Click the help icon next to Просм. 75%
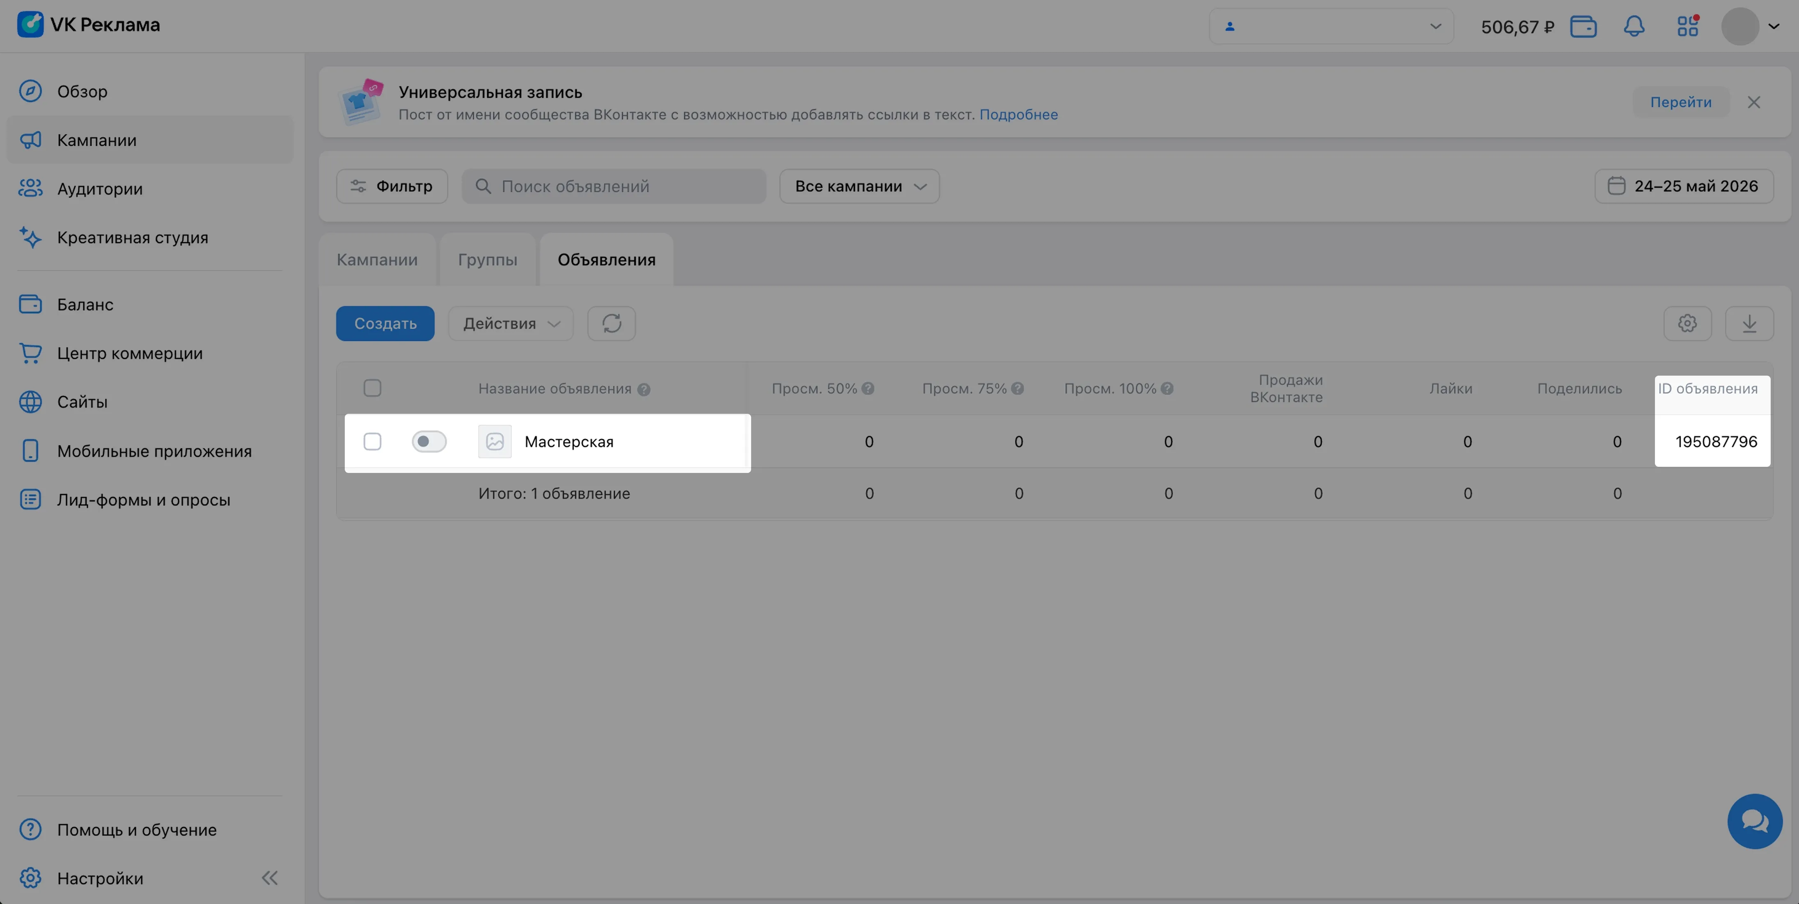The width and height of the screenshot is (1799, 904). [x=1017, y=388]
